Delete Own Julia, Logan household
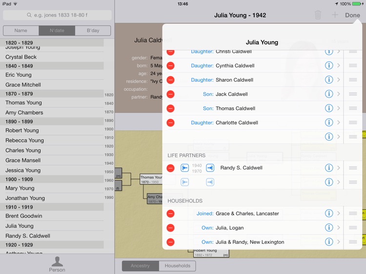Screen dimensions: 366x274 [x=170, y=228]
